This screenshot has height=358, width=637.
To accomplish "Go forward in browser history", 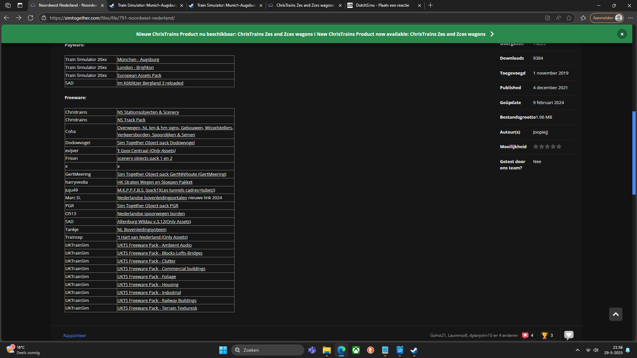I will pyautogui.click(x=19, y=18).
